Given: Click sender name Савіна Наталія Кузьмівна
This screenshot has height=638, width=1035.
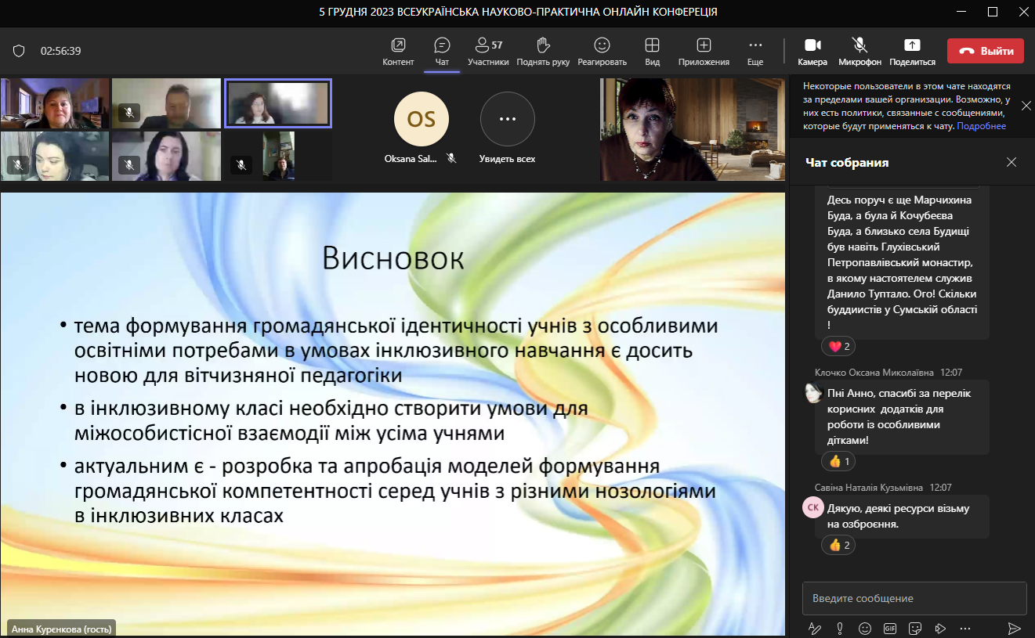Looking at the screenshot, I should click(x=869, y=487).
